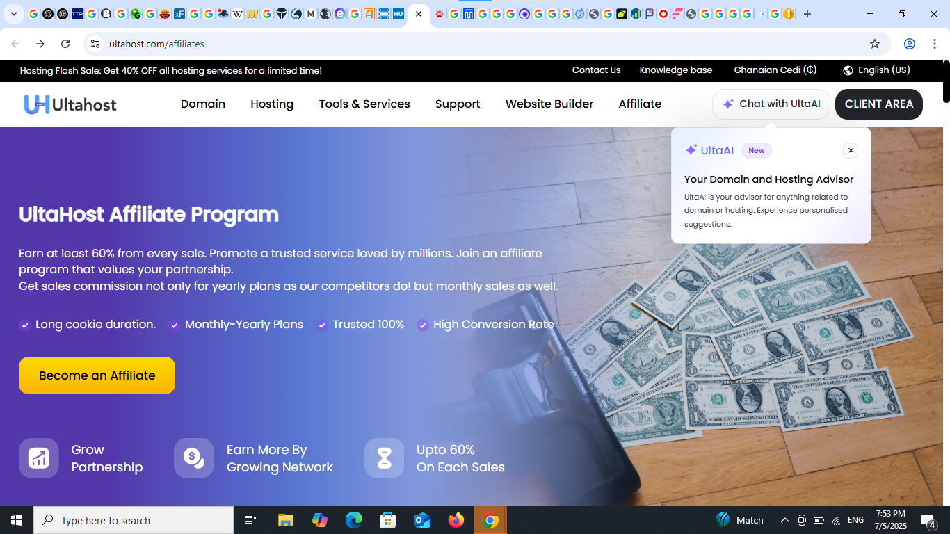Go forward in browser history

[40, 44]
